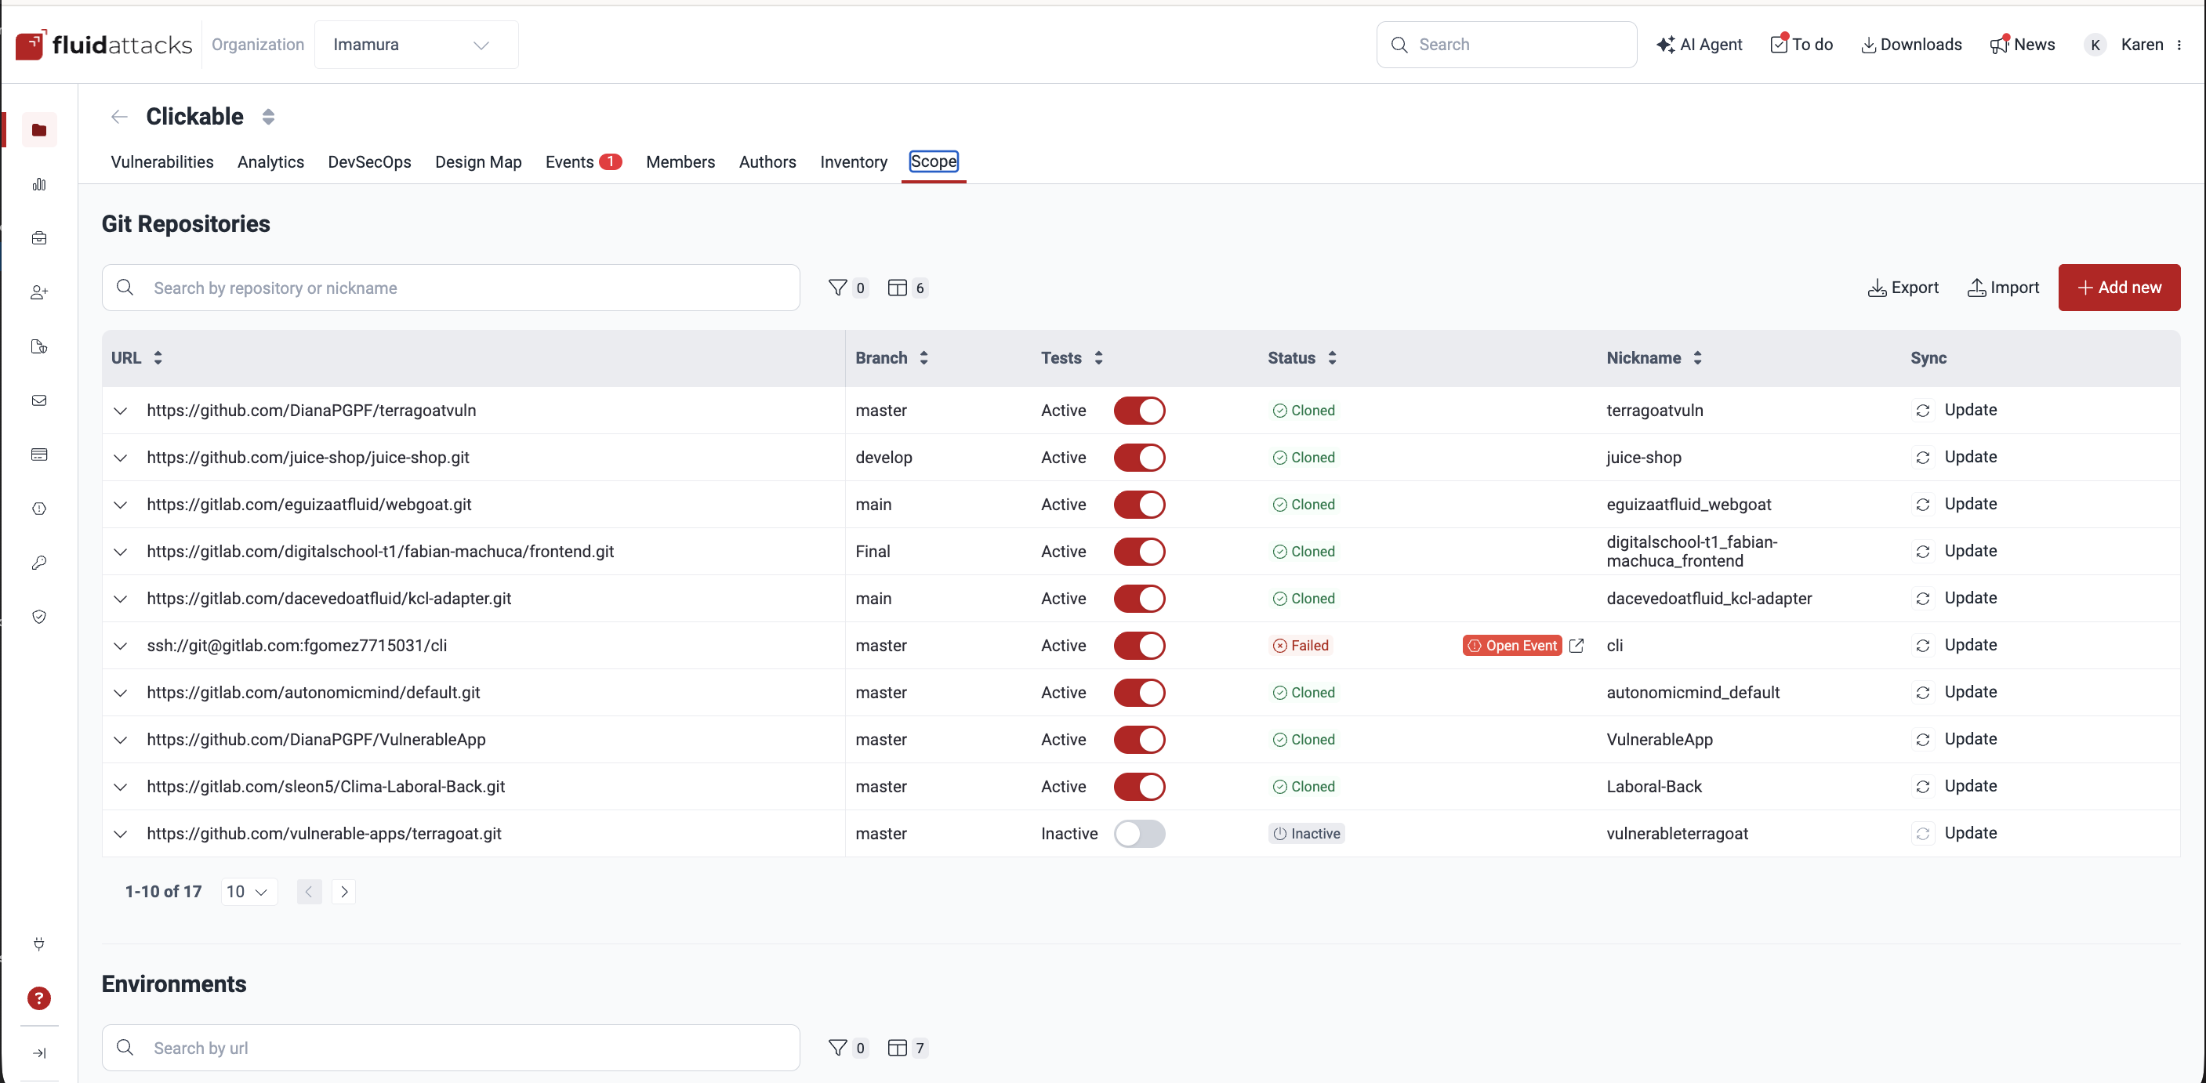This screenshot has width=2206, height=1083.
Task: Open the shield policies icon in the sidebar
Action: (39, 617)
